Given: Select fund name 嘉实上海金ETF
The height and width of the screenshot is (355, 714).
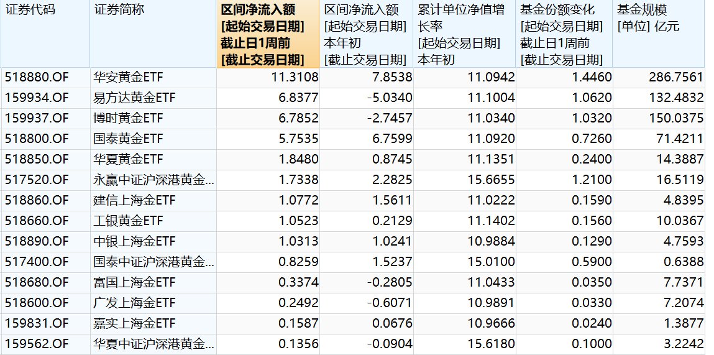Looking at the screenshot, I should point(134,323).
